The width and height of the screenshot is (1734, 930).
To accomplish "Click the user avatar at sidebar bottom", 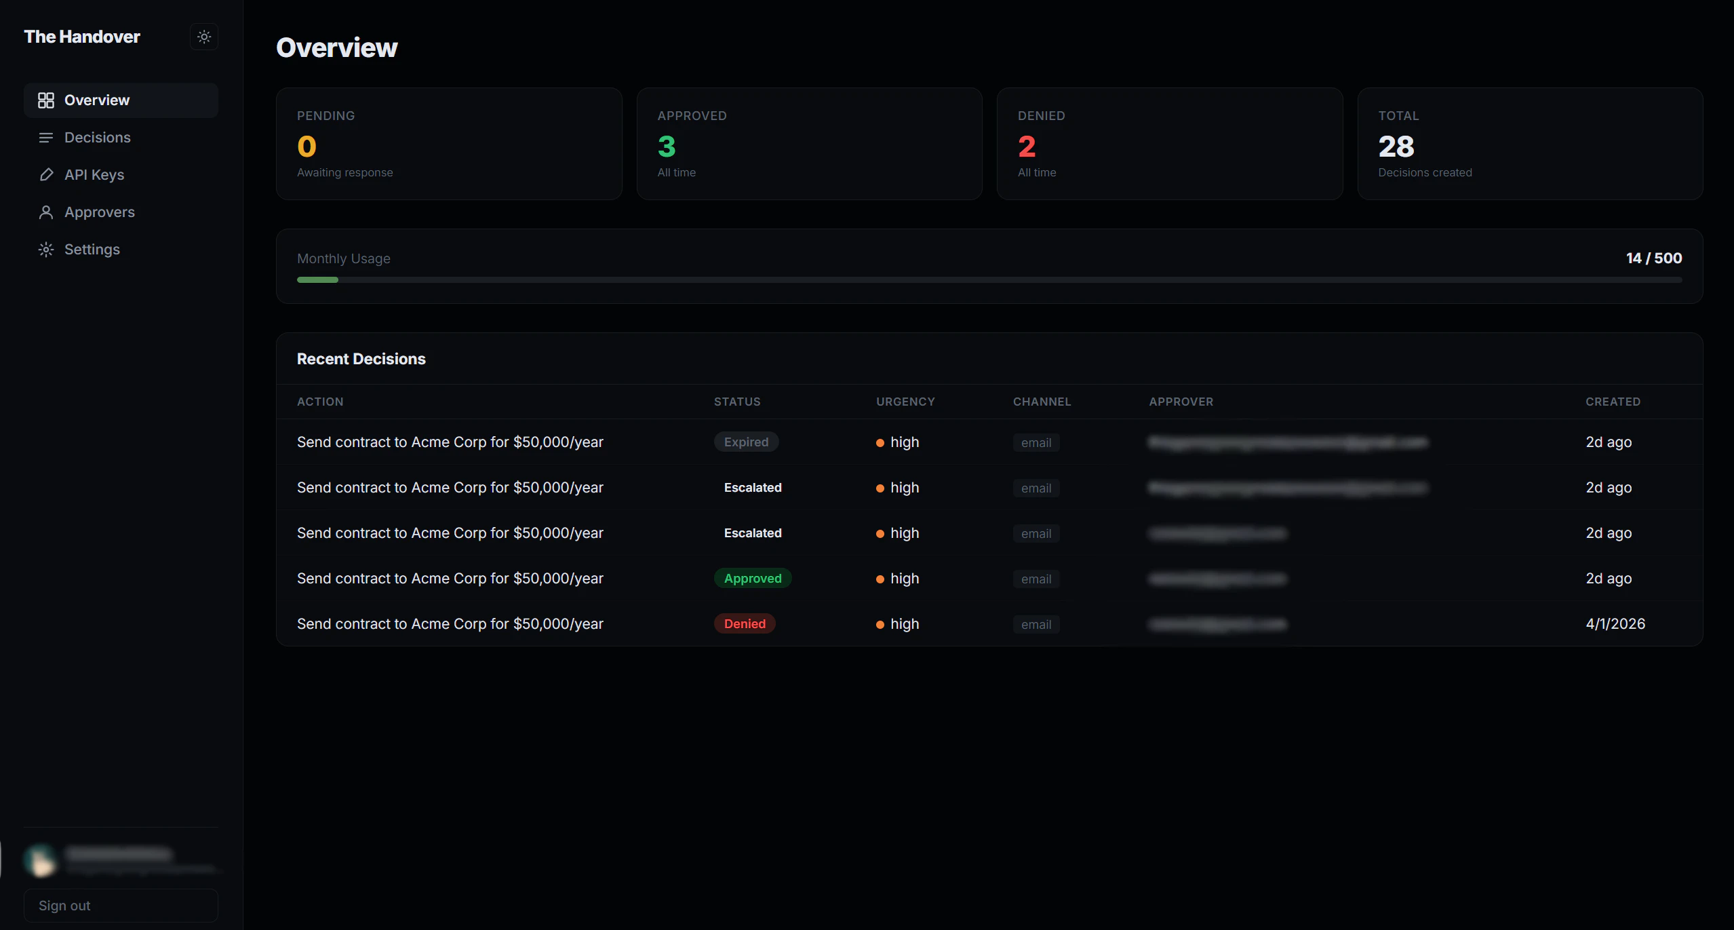I will [x=40, y=859].
